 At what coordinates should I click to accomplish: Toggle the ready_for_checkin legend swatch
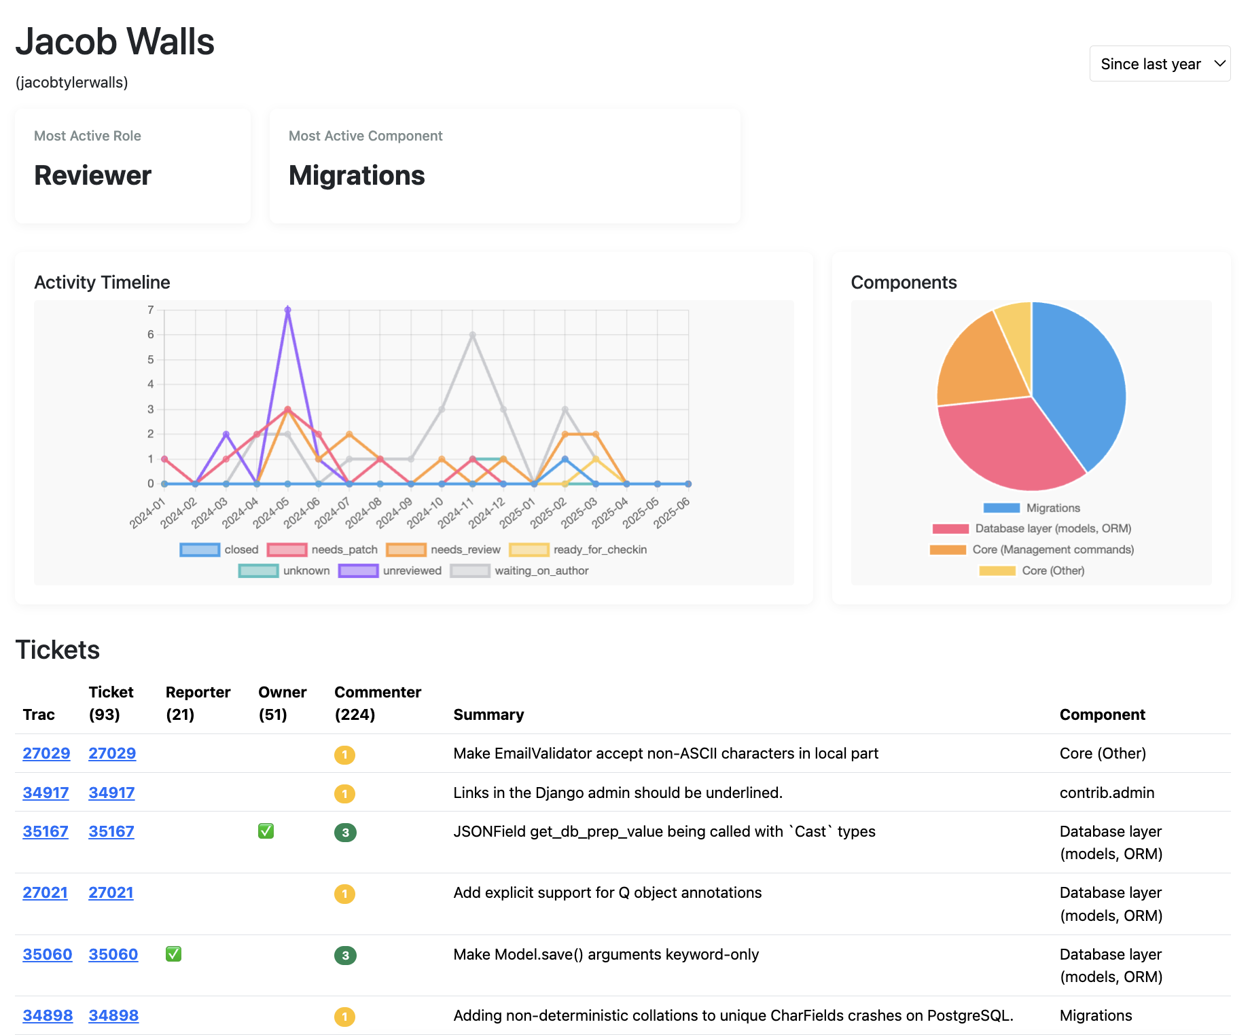click(529, 549)
